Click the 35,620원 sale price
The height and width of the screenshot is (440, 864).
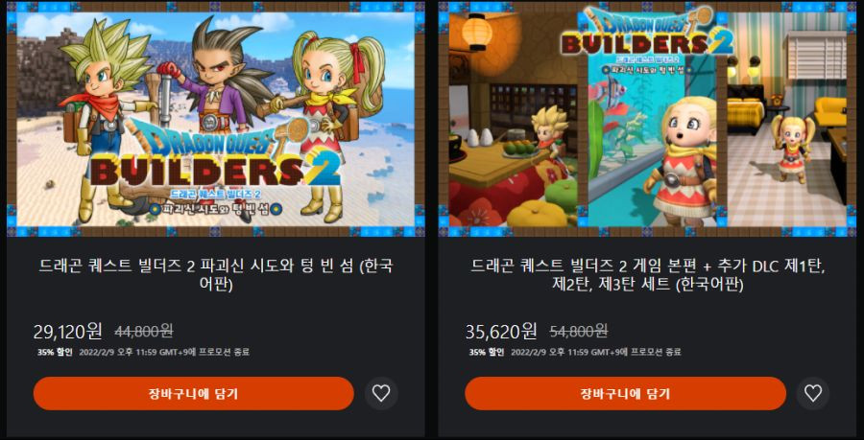coord(501,331)
